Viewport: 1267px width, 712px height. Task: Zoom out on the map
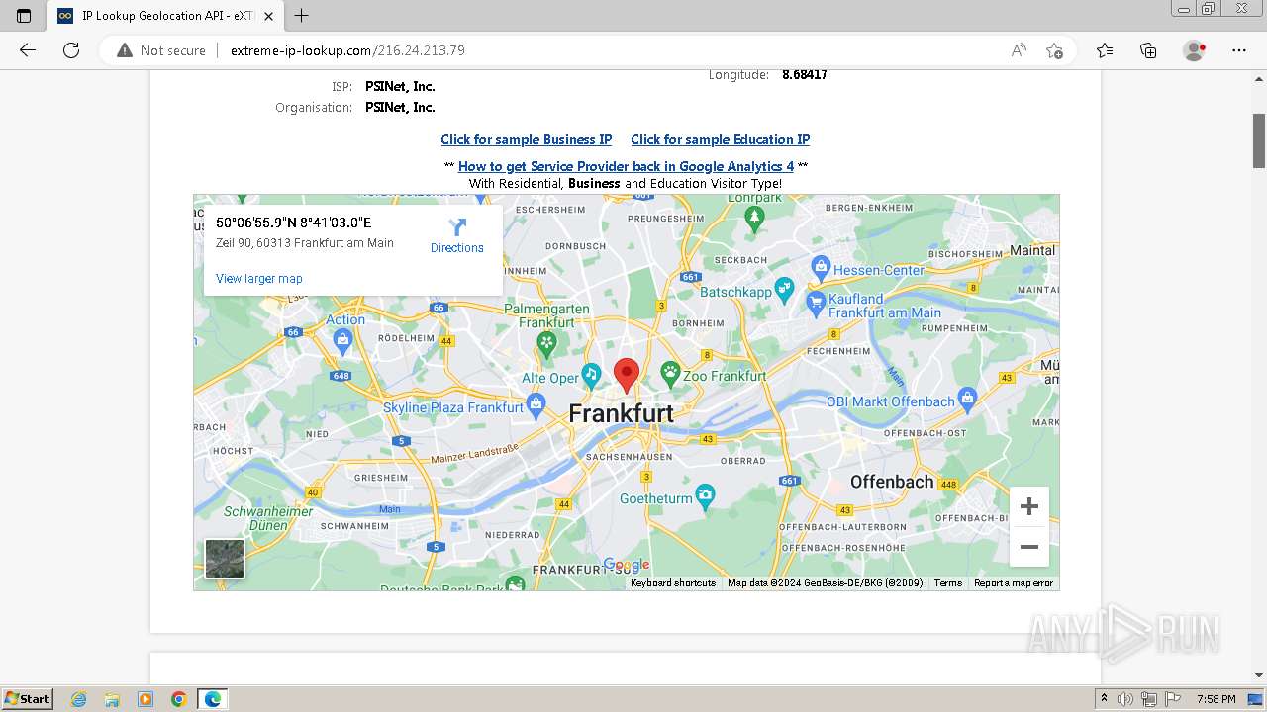[1029, 547]
